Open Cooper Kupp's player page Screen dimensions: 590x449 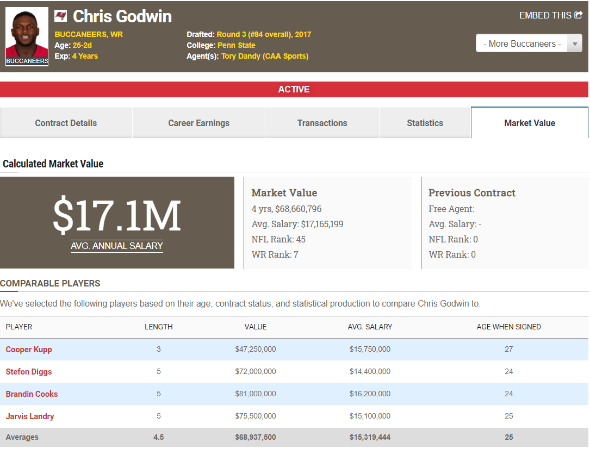(29, 350)
